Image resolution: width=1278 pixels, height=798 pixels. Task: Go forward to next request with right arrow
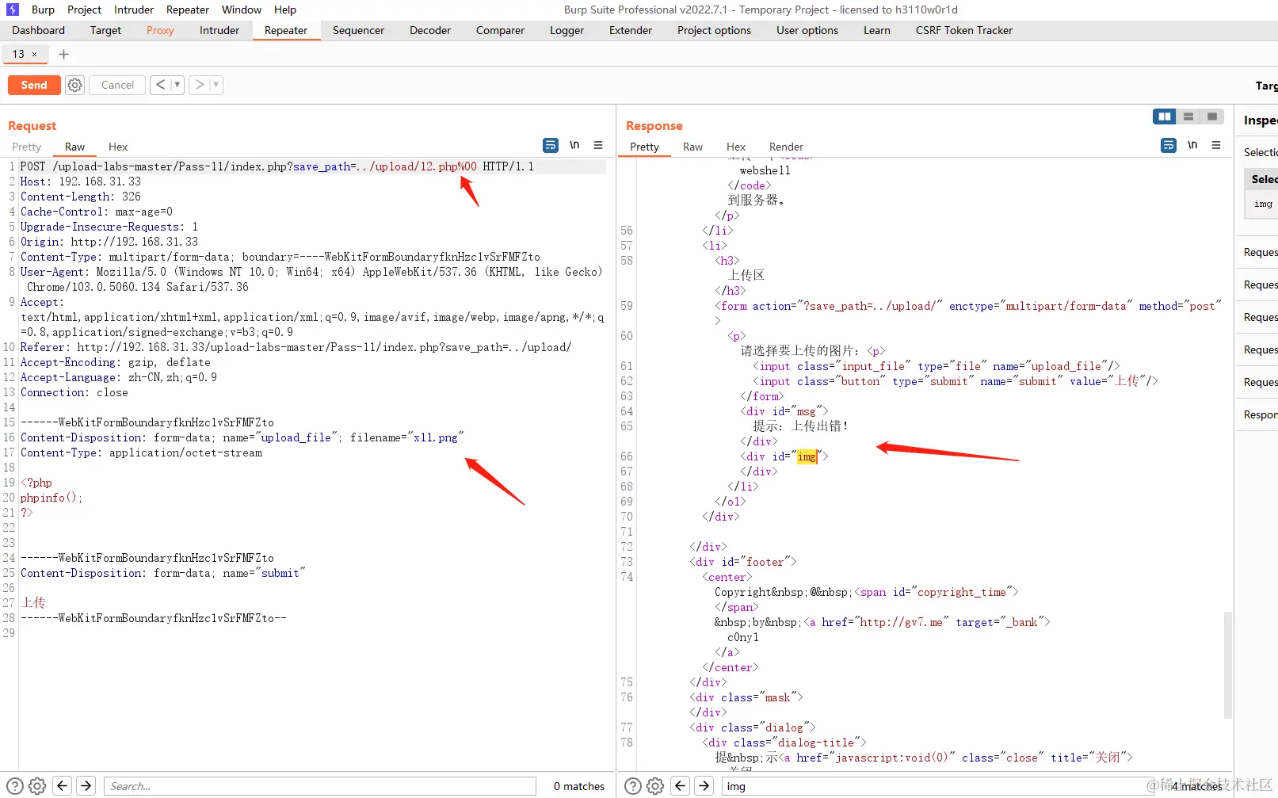(x=200, y=85)
